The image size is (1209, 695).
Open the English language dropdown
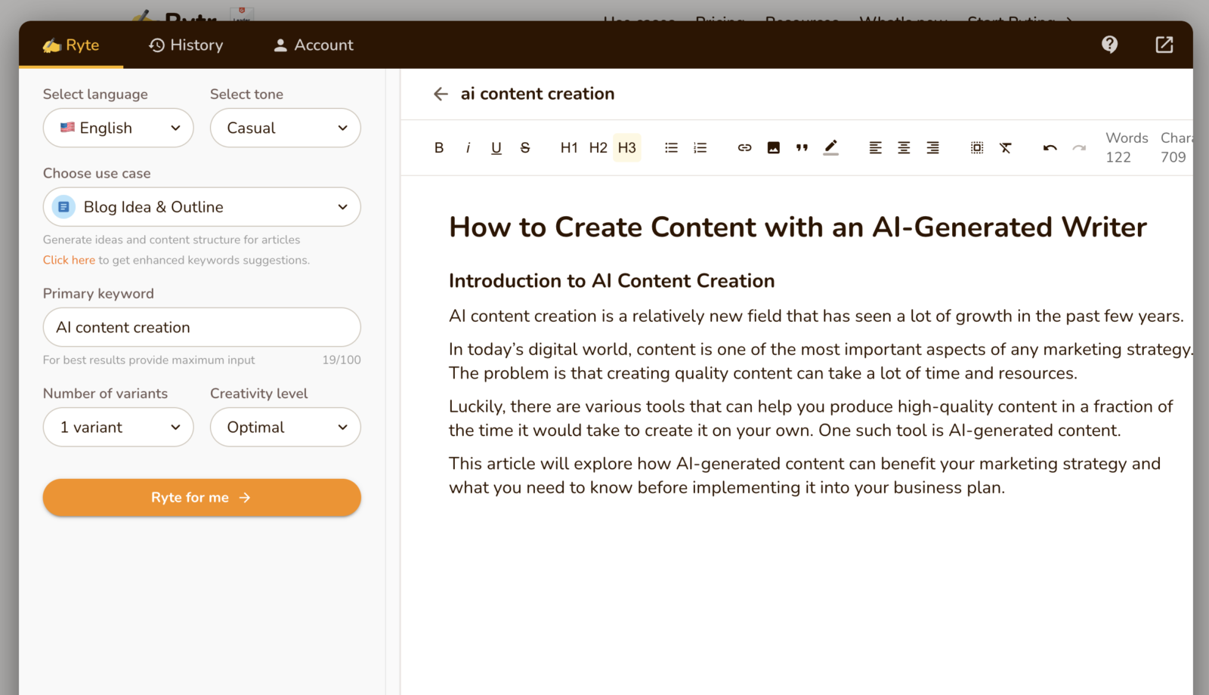coord(119,128)
